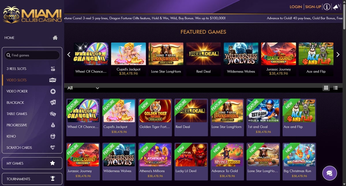
Task: Open the Golden Tiger Fortunes game thumbnail
Action: coord(155,111)
